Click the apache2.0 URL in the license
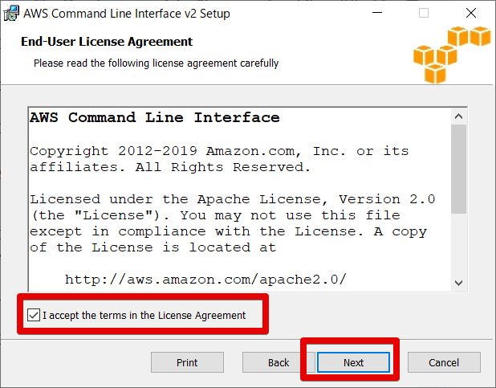 click(205, 280)
